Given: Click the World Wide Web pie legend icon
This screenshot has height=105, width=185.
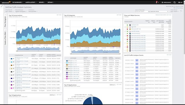Looking at the screenshot, I should pos(75,95).
